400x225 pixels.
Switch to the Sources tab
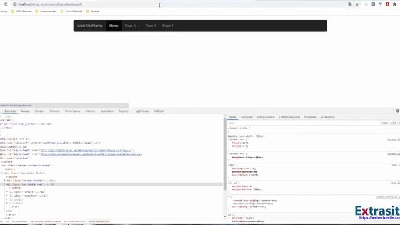25,111
